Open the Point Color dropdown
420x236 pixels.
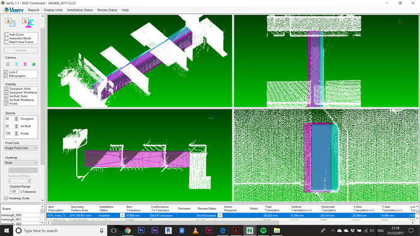[x=21, y=148]
